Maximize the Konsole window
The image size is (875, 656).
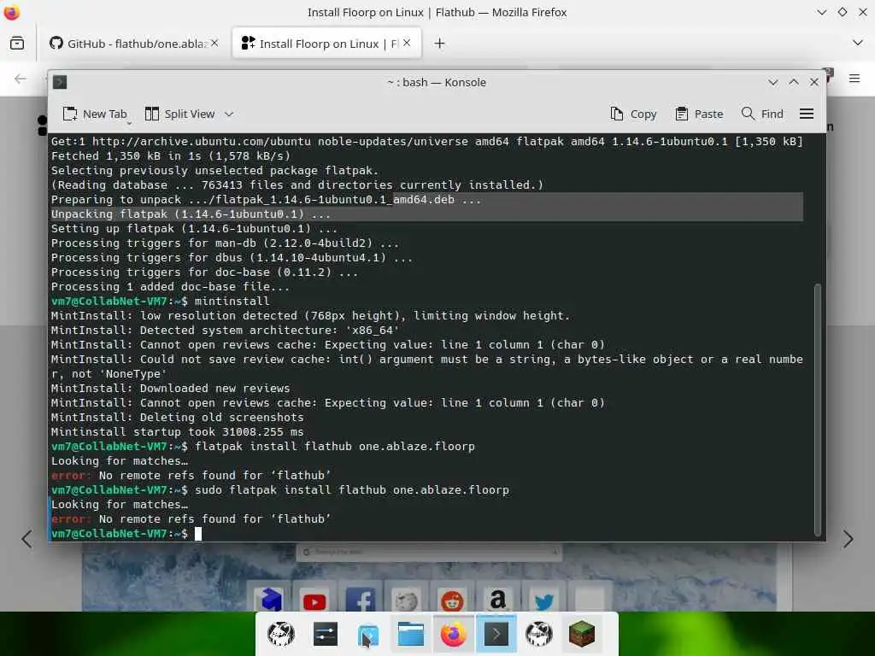(794, 82)
